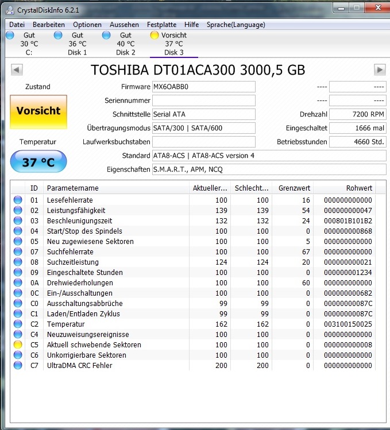This screenshot has height=430, width=390.
Task: Click the Schlecht... column header
Action: (x=252, y=188)
